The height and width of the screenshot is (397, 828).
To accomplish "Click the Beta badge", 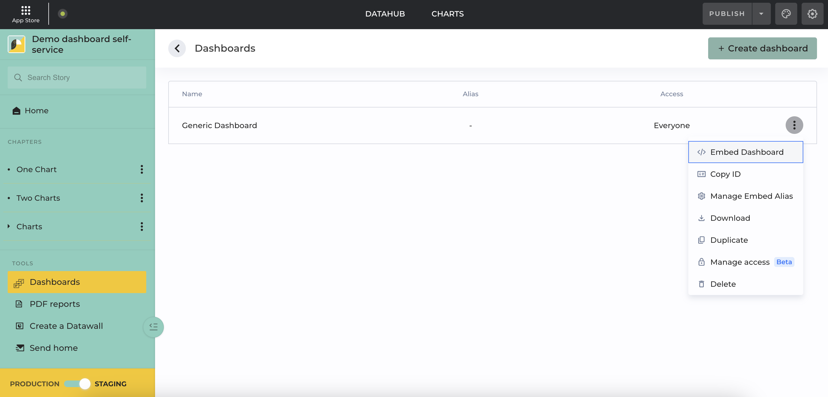I will tap(784, 262).
